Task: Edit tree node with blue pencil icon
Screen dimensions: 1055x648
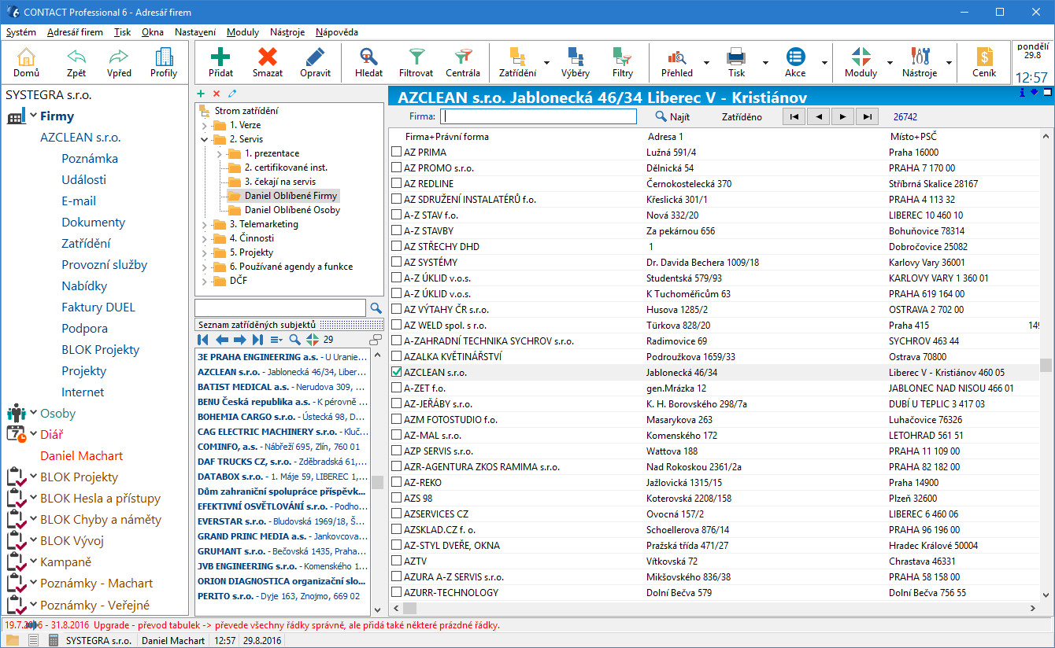Action: 231,94
